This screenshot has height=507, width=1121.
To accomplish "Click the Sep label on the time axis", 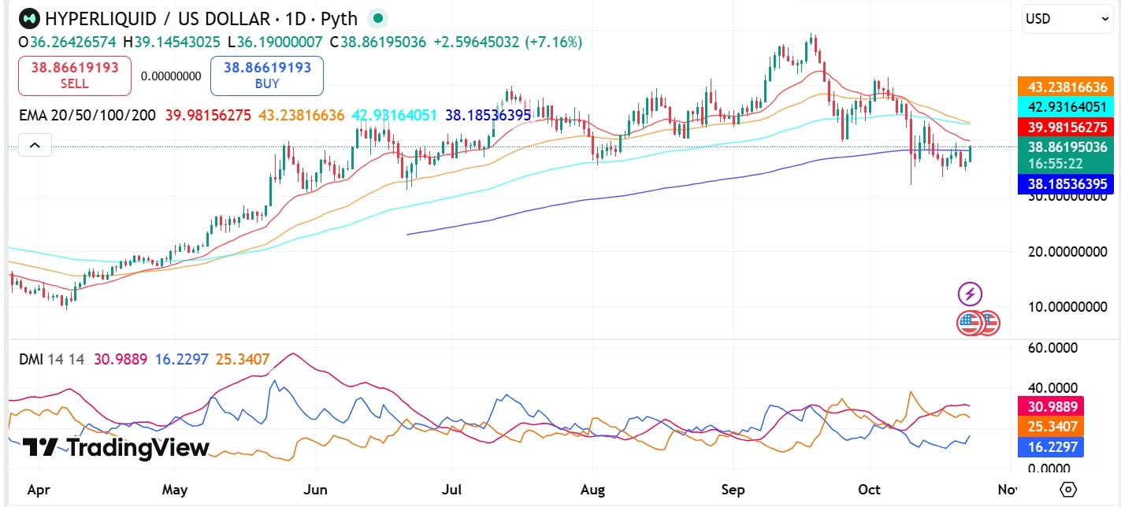I will [x=733, y=490].
